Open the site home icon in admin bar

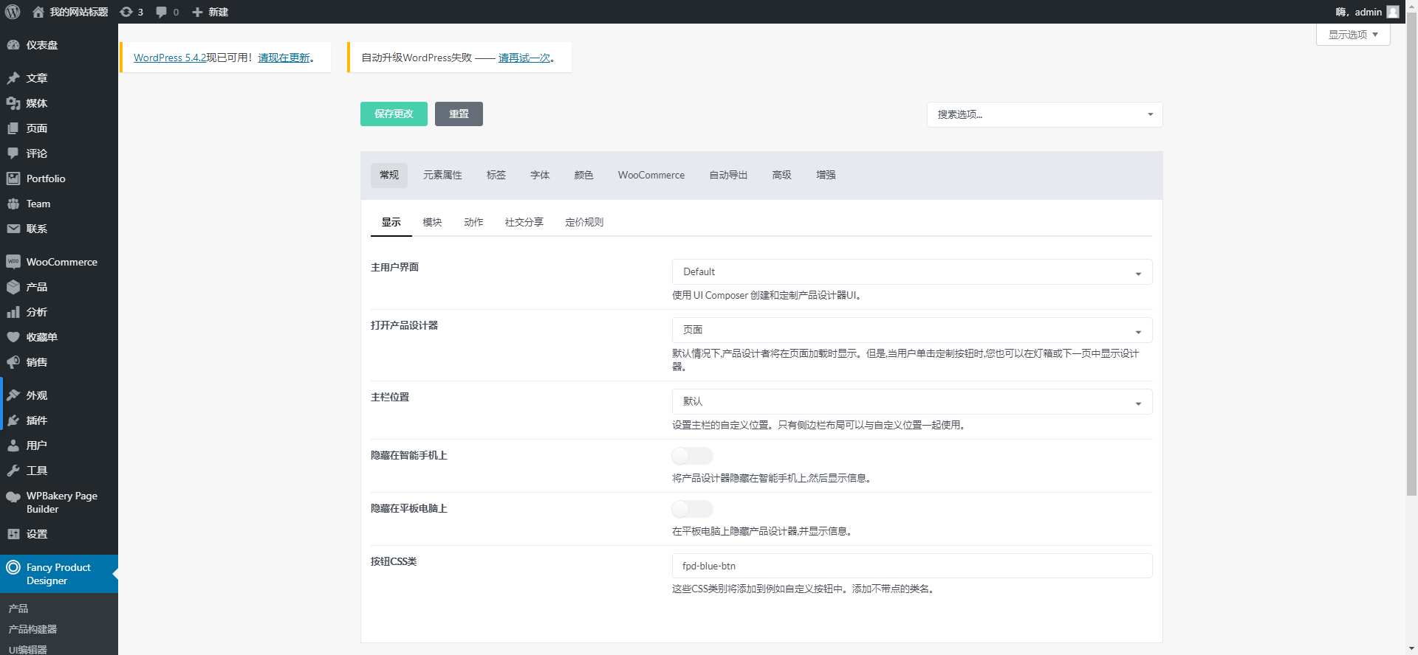click(x=38, y=12)
